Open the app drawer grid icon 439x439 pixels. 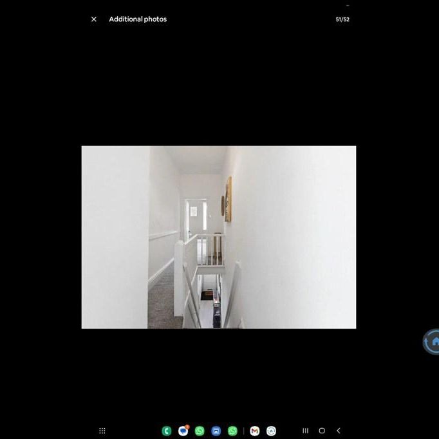pyautogui.click(x=102, y=431)
